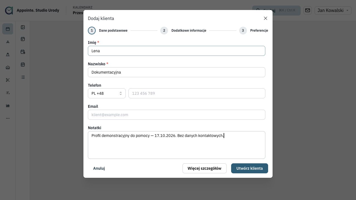Close the Dodaj klienta dialog
Screen dimensions: 356x200
click(265, 18)
